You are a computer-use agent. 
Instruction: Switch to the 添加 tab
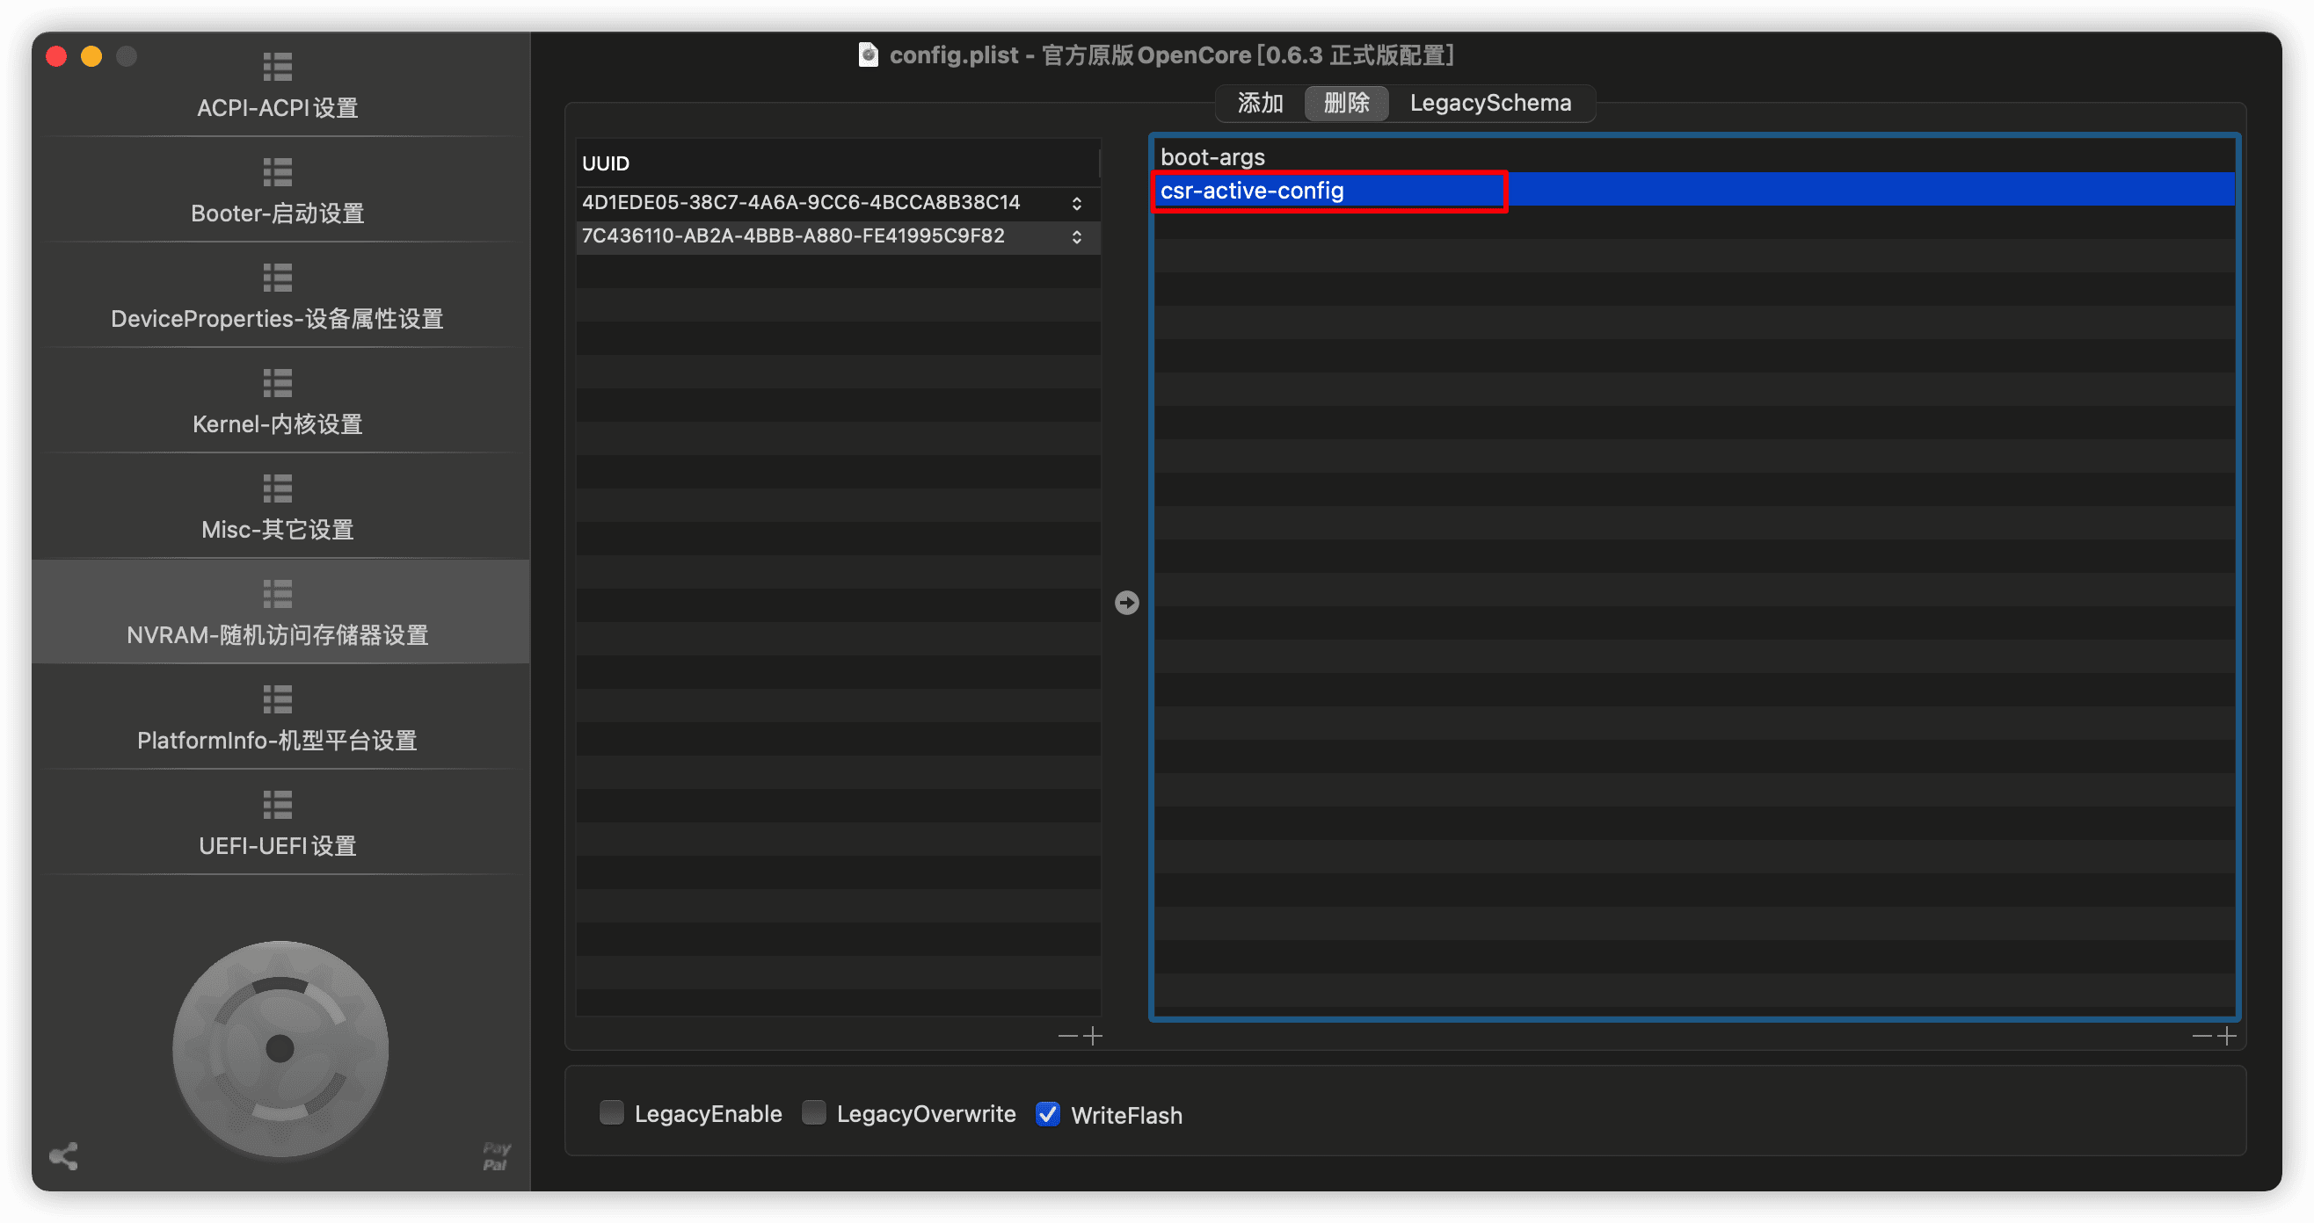[1261, 103]
